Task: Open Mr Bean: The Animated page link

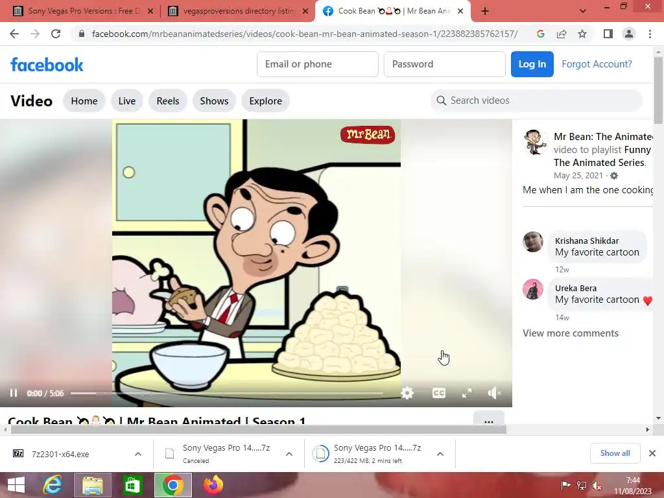Action: 604,137
